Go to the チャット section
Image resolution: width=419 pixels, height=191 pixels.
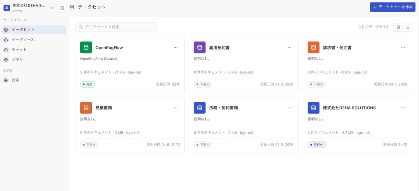tap(34, 50)
